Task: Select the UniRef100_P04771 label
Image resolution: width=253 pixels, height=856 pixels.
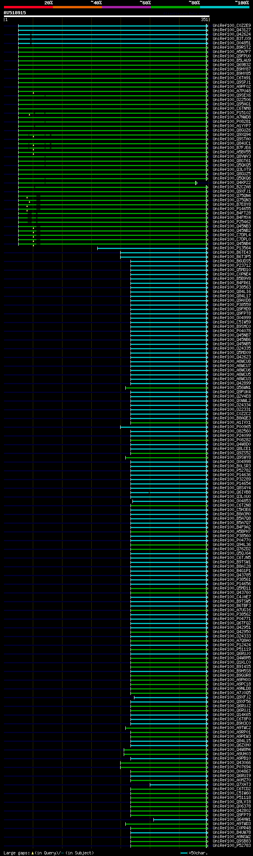Action: pyautogui.click(x=232, y=619)
